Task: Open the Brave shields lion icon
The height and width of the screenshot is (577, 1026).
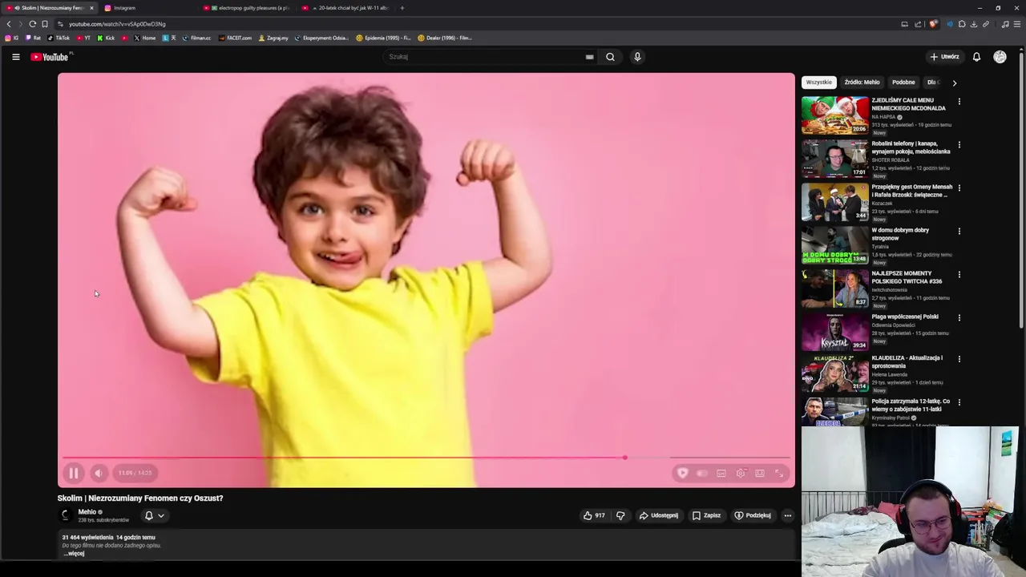Action: click(x=932, y=24)
